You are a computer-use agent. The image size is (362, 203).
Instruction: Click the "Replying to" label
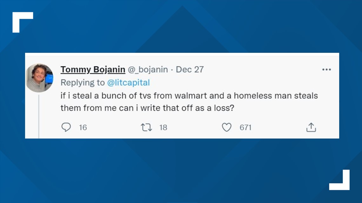(x=83, y=83)
